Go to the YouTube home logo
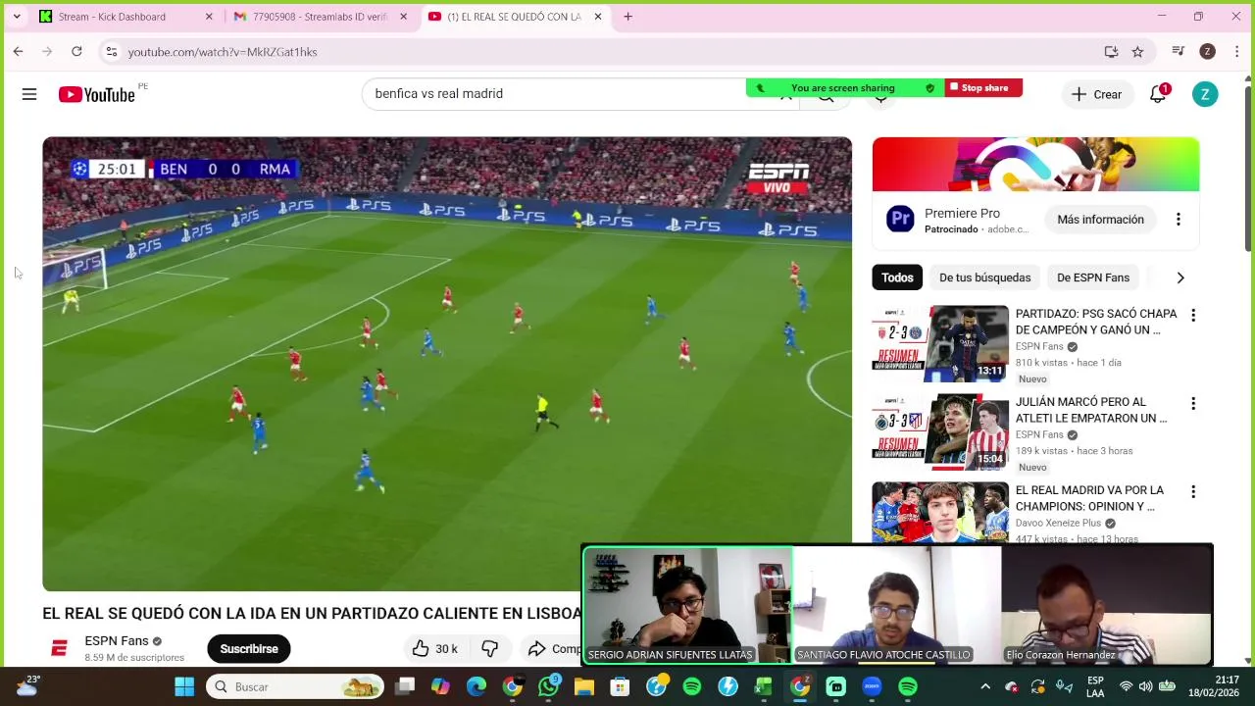1255x706 pixels. point(96,94)
